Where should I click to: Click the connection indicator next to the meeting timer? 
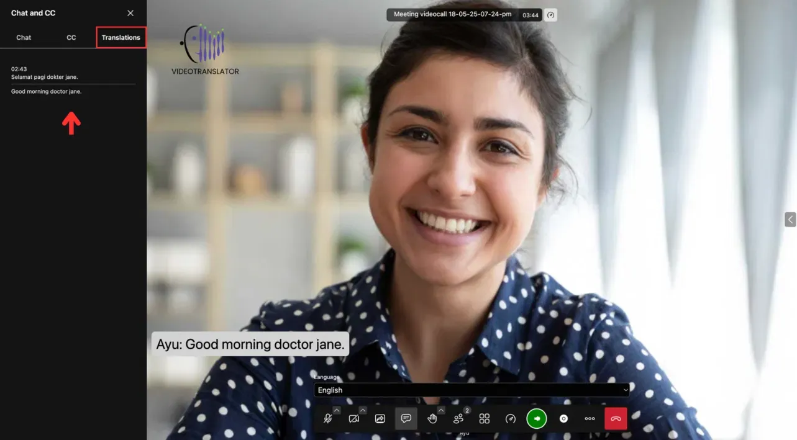[x=550, y=15]
